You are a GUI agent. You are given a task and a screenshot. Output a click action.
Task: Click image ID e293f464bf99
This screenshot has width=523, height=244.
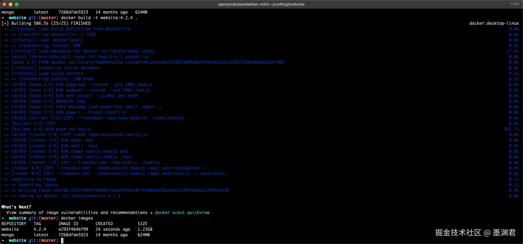tap(73, 229)
